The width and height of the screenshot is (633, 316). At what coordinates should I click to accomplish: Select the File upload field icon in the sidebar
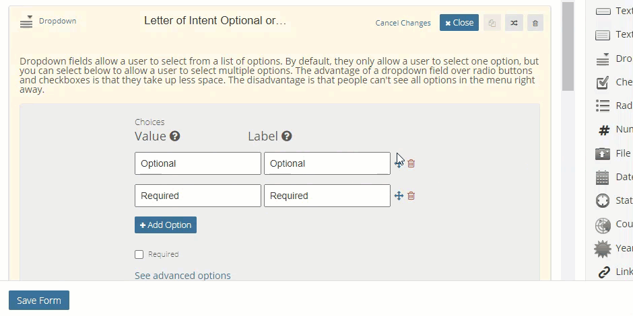(603, 154)
